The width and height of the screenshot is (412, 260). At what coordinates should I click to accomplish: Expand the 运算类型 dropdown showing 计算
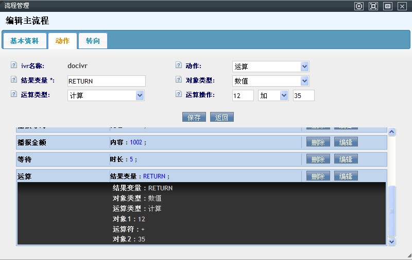140,95
